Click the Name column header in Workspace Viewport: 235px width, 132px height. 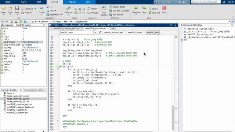[4, 28]
